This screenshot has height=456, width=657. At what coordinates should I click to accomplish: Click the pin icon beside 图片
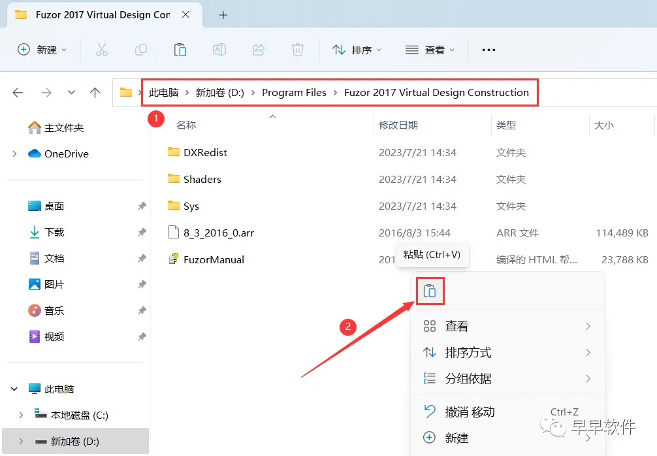[x=142, y=284]
